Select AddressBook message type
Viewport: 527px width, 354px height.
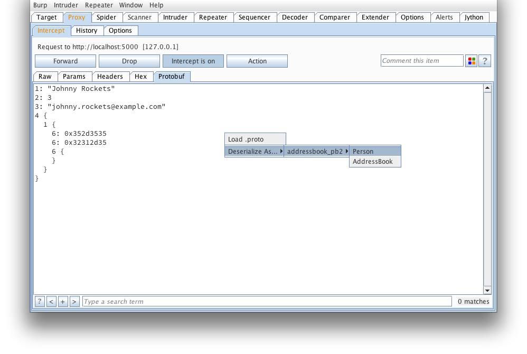click(375, 161)
